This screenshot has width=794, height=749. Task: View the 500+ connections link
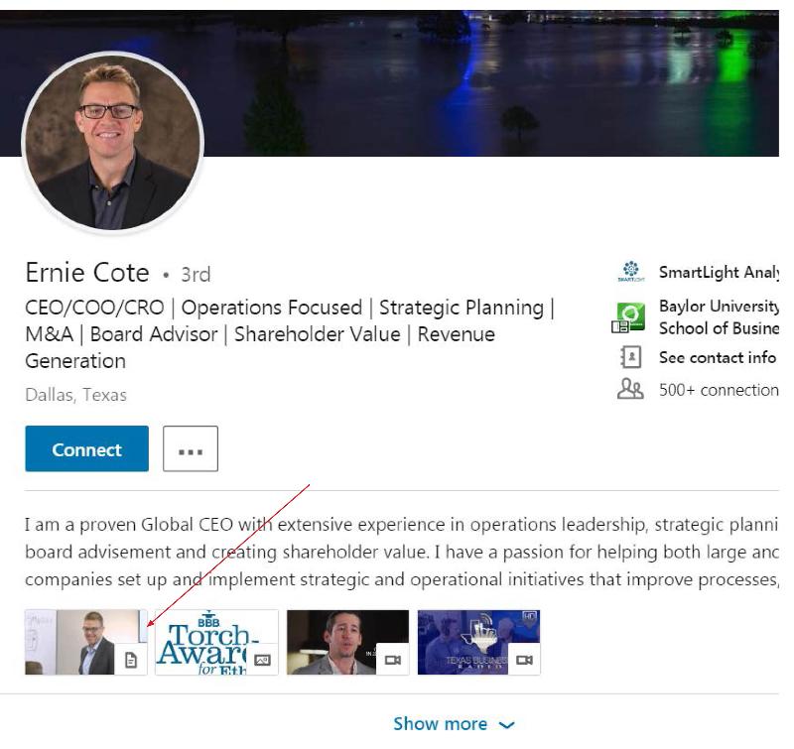pos(719,390)
